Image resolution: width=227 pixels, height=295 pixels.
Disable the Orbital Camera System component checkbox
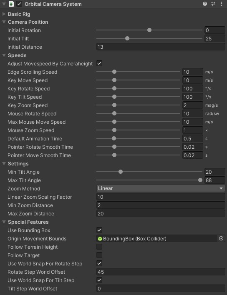tap(19, 4)
